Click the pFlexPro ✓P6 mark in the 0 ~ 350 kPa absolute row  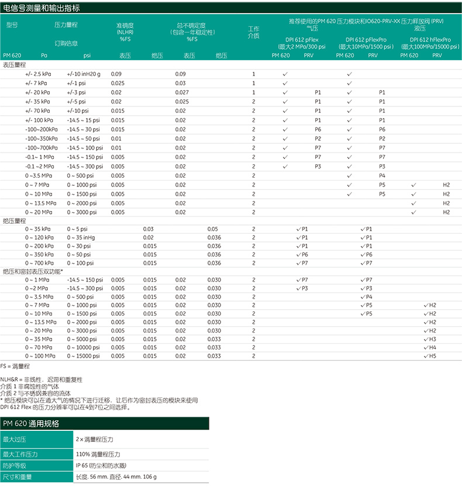366,255
